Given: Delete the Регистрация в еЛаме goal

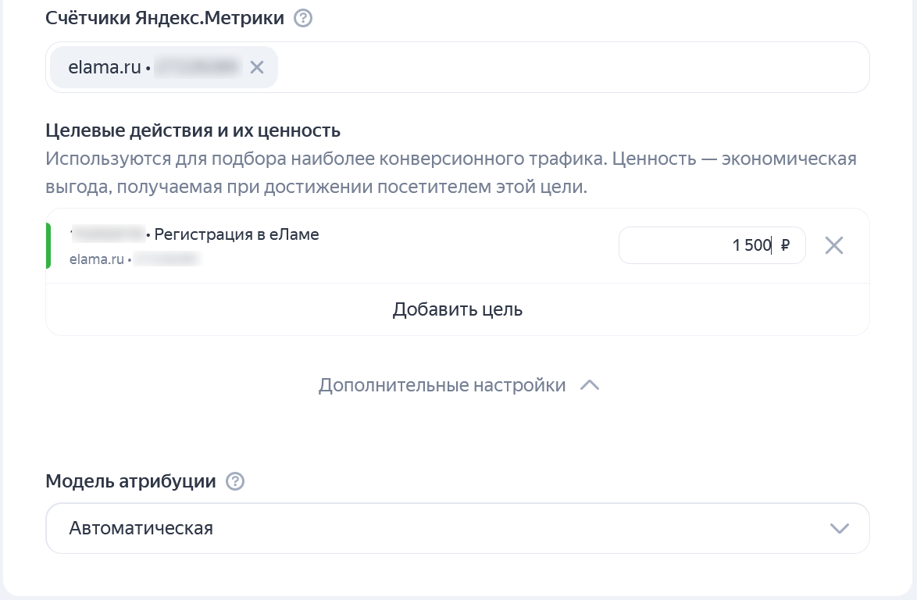Looking at the screenshot, I should click(833, 245).
